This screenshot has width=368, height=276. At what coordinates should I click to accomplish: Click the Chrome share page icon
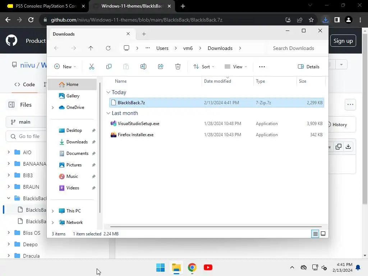click(x=300, y=20)
